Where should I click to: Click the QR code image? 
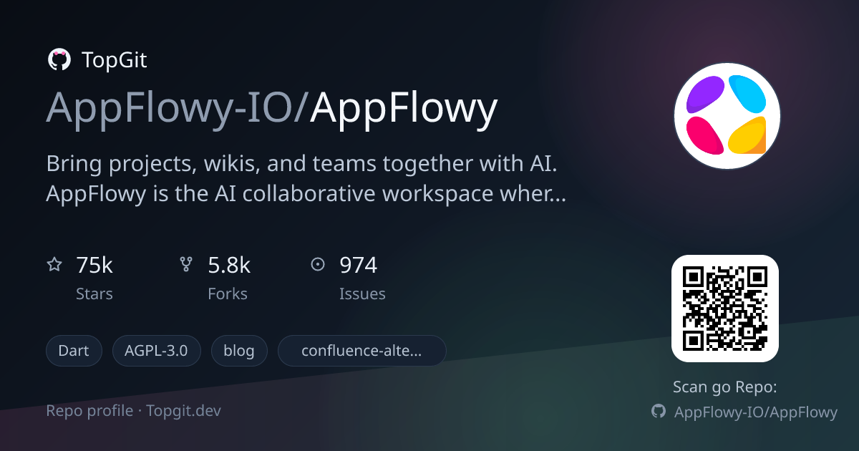pos(724,309)
